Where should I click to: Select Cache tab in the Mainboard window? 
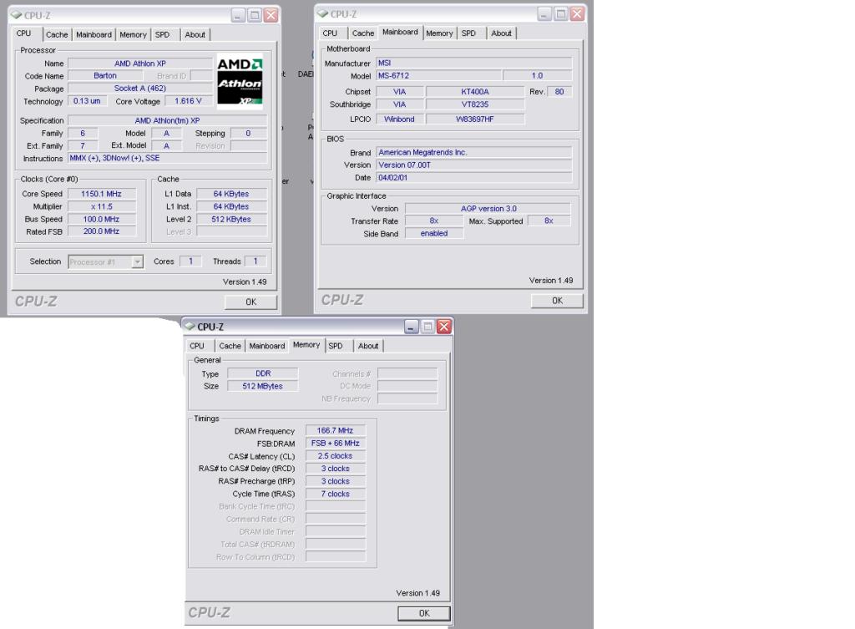(363, 33)
